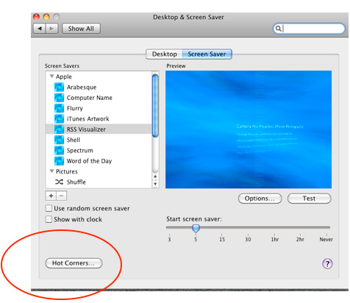Click the Test button
The width and height of the screenshot is (350, 303).
(309, 199)
